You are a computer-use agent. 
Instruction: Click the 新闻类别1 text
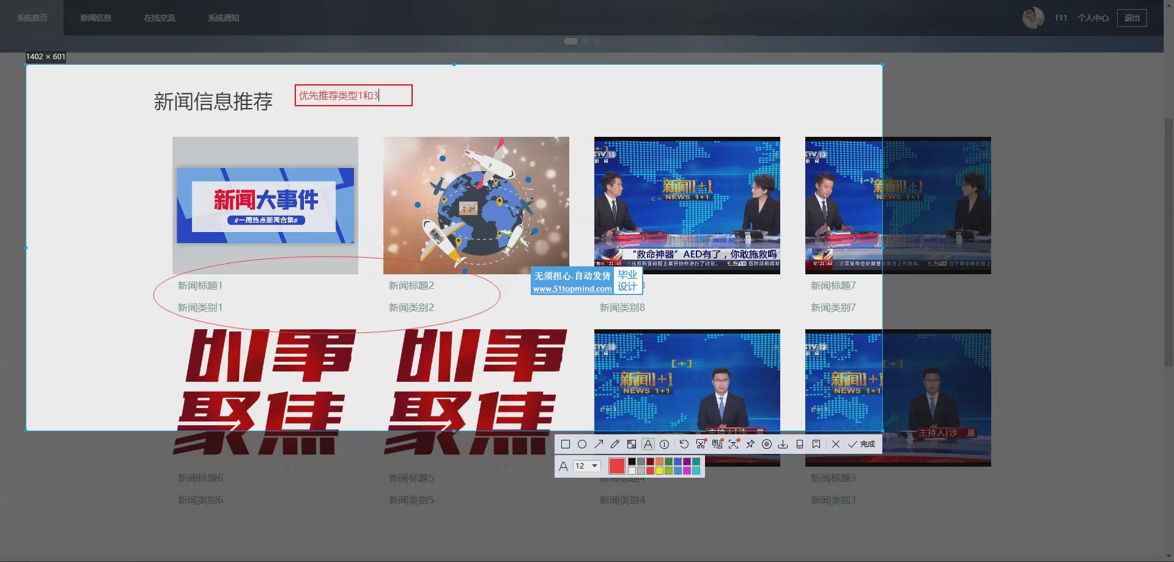coord(200,307)
